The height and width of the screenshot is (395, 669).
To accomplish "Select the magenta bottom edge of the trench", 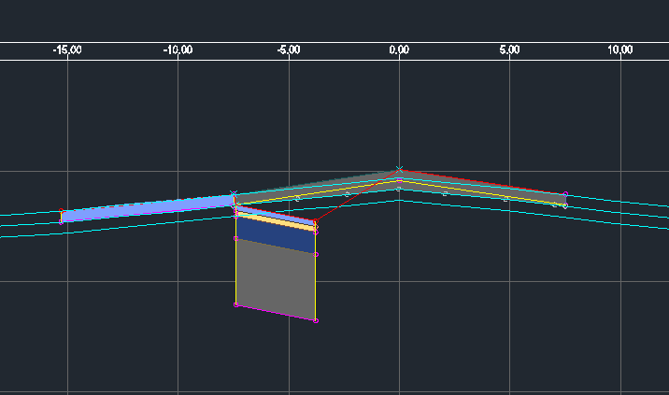I will coord(276,313).
